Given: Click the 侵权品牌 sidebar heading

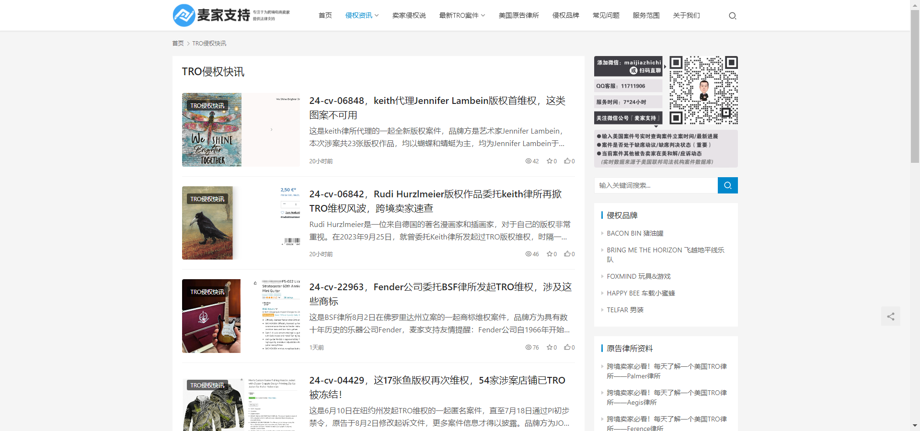Looking at the screenshot, I should pos(622,215).
